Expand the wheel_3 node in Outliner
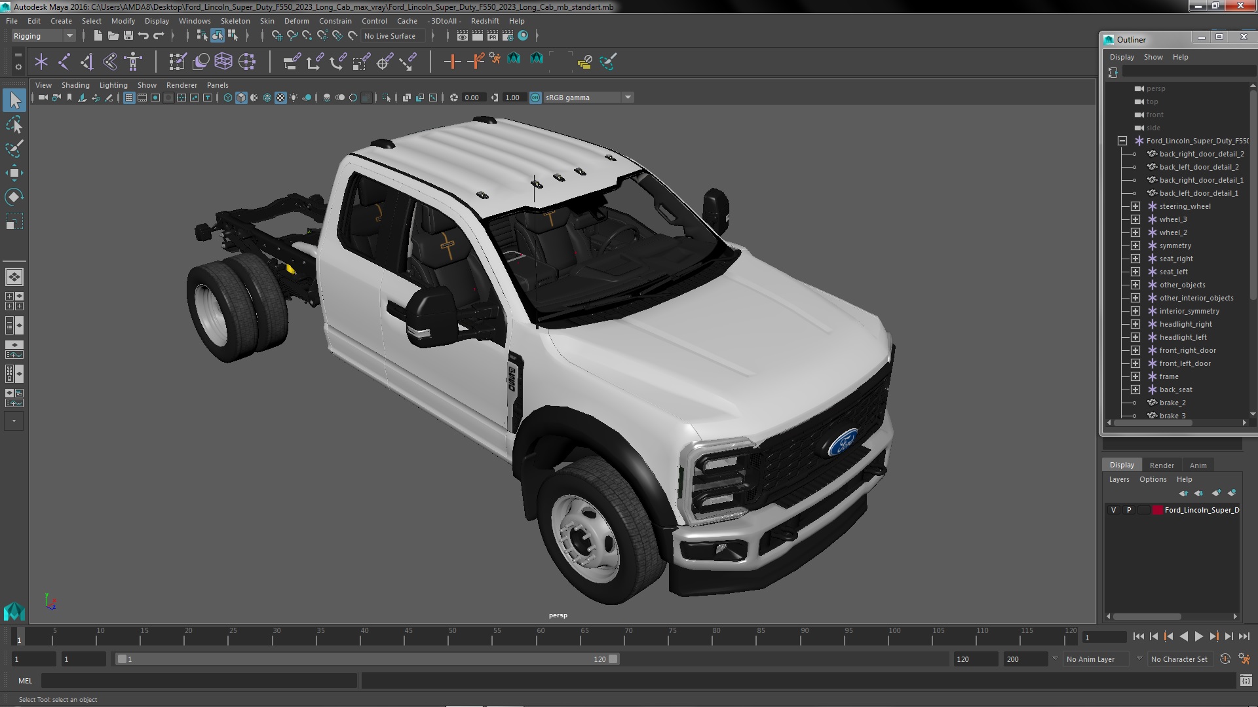1258x707 pixels. [x=1135, y=219]
